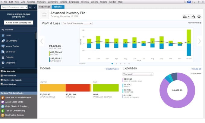Click the Create Invoice link
This screenshot has width=205, height=123.
point(112,69)
